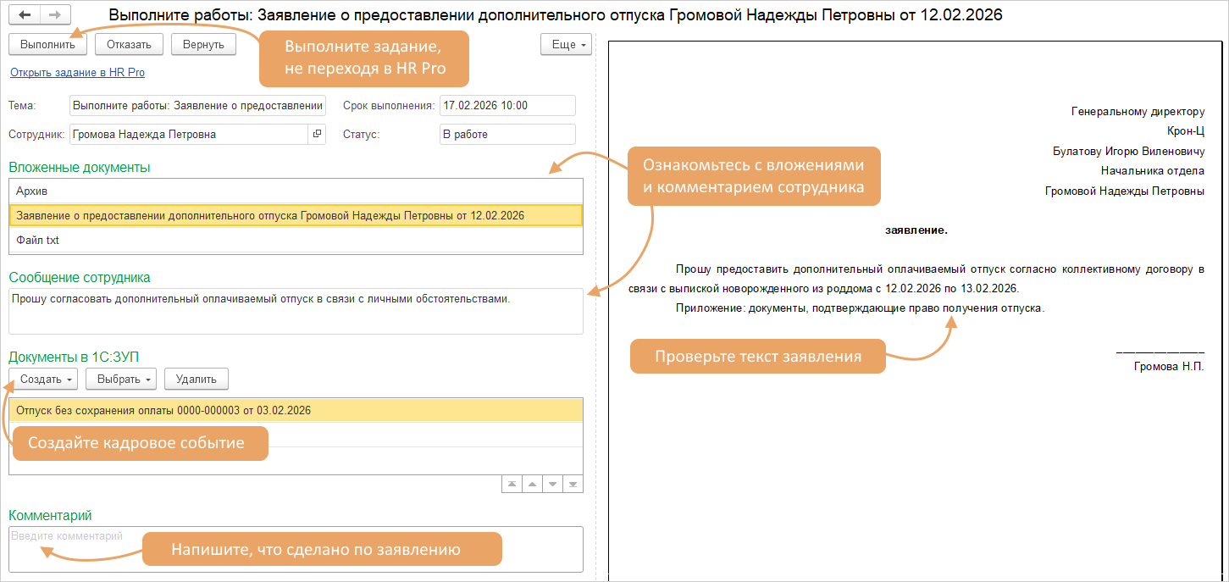Move down one row in documents list

[x=552, y=484]
